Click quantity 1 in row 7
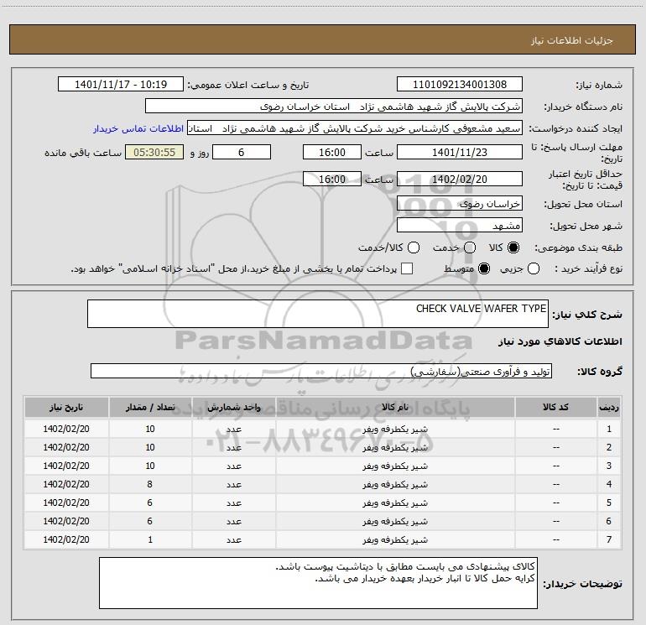 click(x=150, y=539)
